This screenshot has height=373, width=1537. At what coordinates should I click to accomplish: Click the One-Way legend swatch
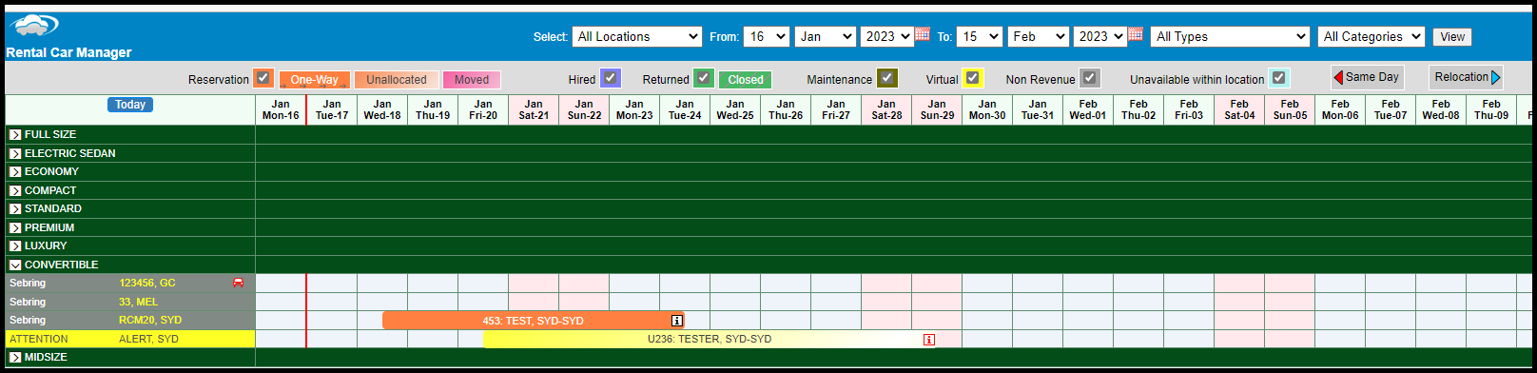[315, 80]
